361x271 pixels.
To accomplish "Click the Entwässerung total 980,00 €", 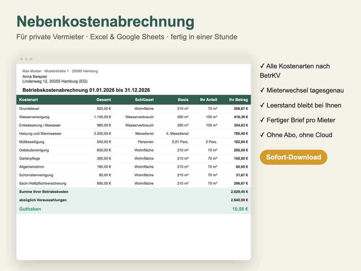I will click(104, 125).
